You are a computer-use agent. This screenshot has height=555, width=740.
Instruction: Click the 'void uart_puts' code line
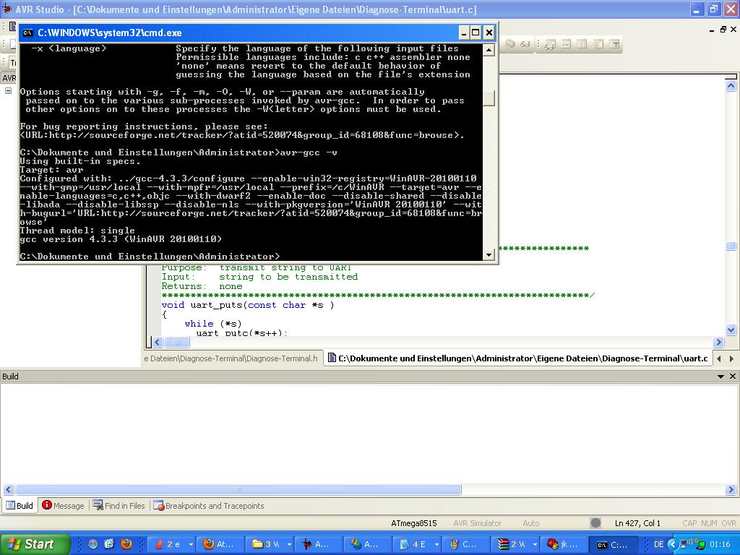pos(248,305)
